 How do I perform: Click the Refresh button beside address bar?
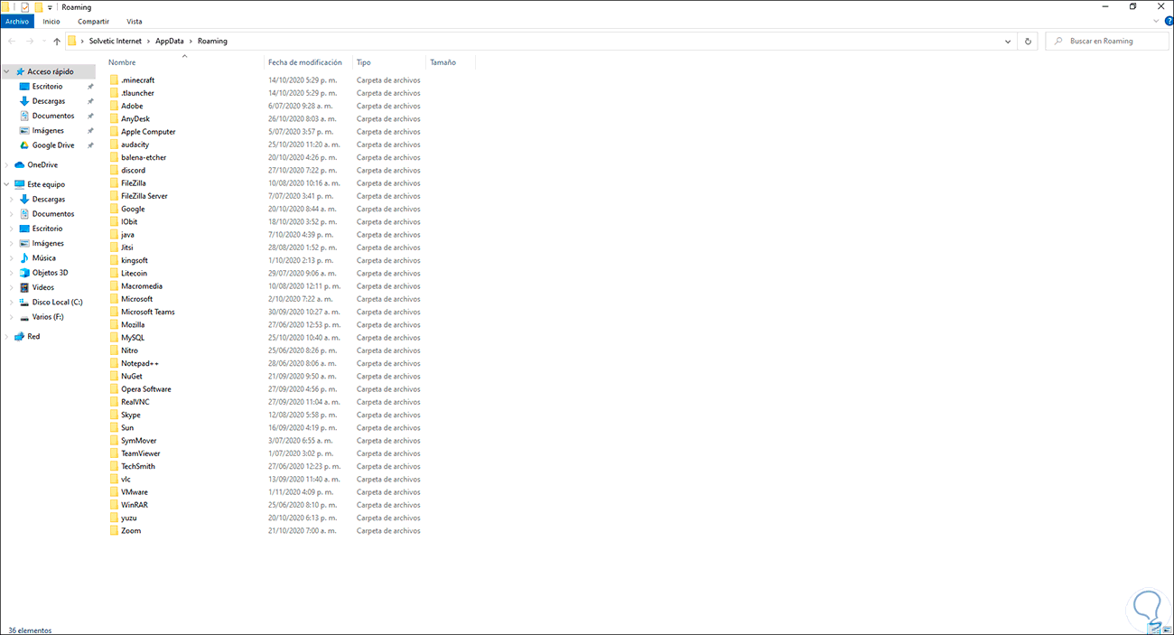tap(1028, 41)
